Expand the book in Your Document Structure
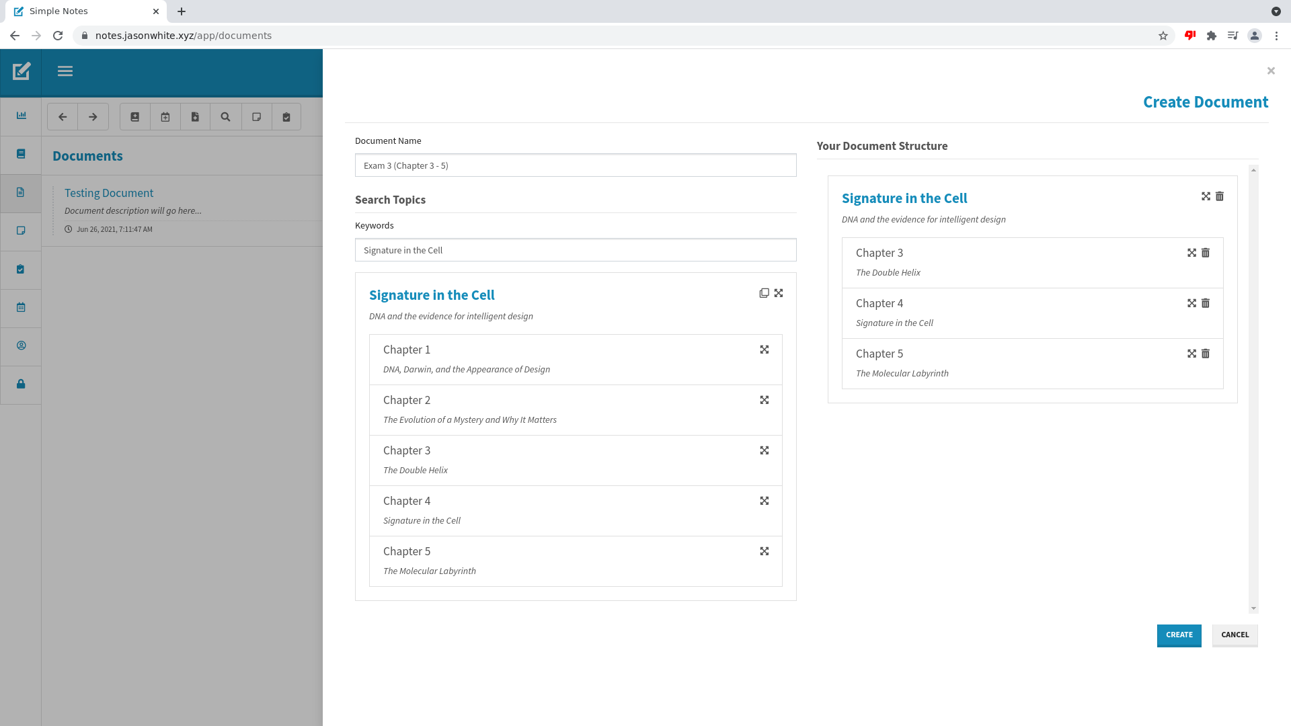 1206,196
